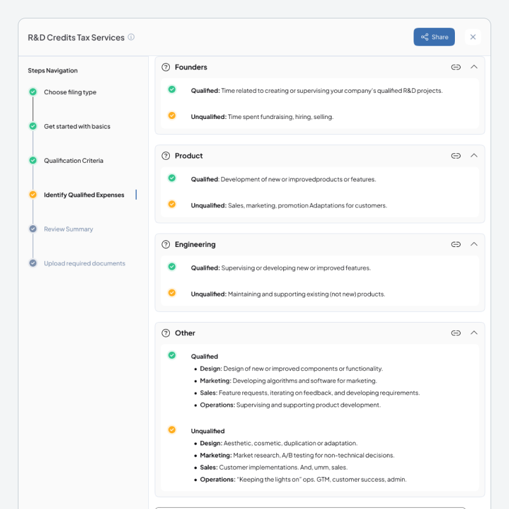Click 'Aesthetic, cosmetic, duplication or adaptation.'

click(x=291, y=443)
